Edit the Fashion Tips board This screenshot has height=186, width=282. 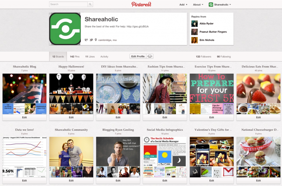click(x=165, y=118)
